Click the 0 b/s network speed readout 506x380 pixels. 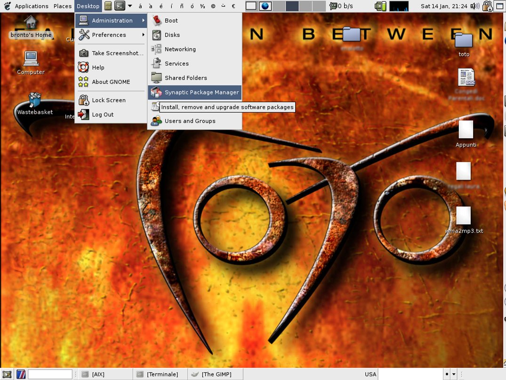point(345,6)
